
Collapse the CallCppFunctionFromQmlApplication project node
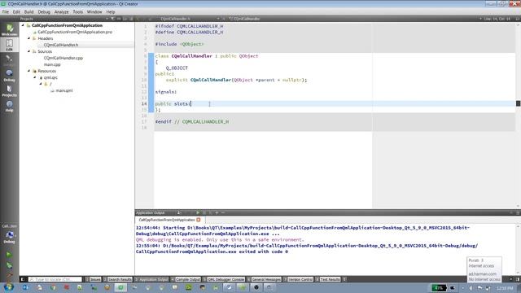click(x=23, y=25)
